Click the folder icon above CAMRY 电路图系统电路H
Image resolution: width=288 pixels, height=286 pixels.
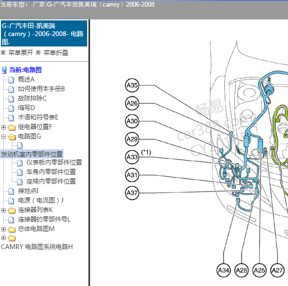click(x=12, y=238)
